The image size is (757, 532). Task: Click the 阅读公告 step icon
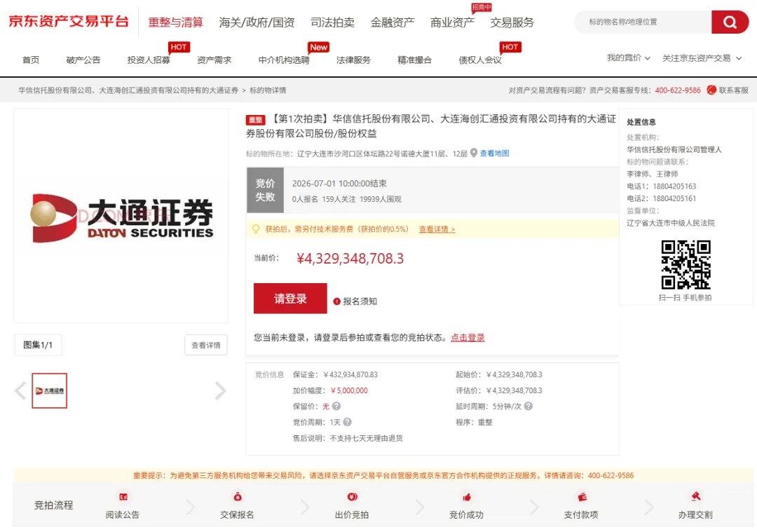[123, 497]
